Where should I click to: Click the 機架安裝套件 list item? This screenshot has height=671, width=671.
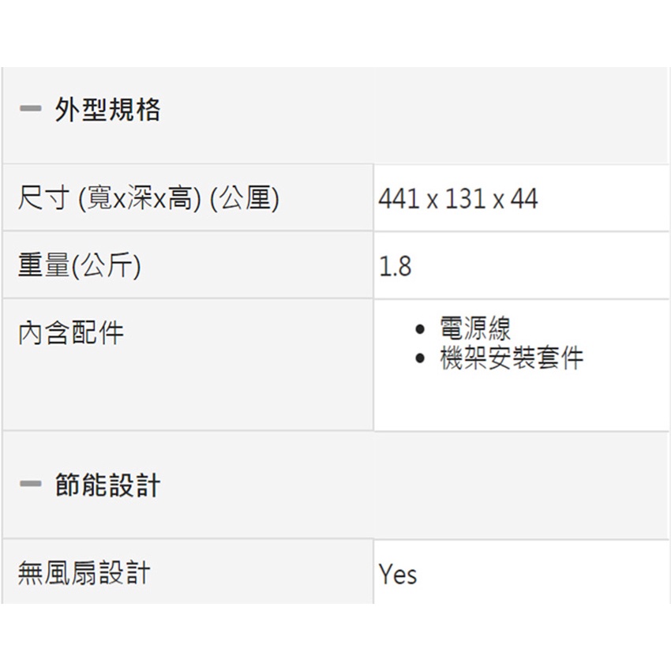[512, 358]
